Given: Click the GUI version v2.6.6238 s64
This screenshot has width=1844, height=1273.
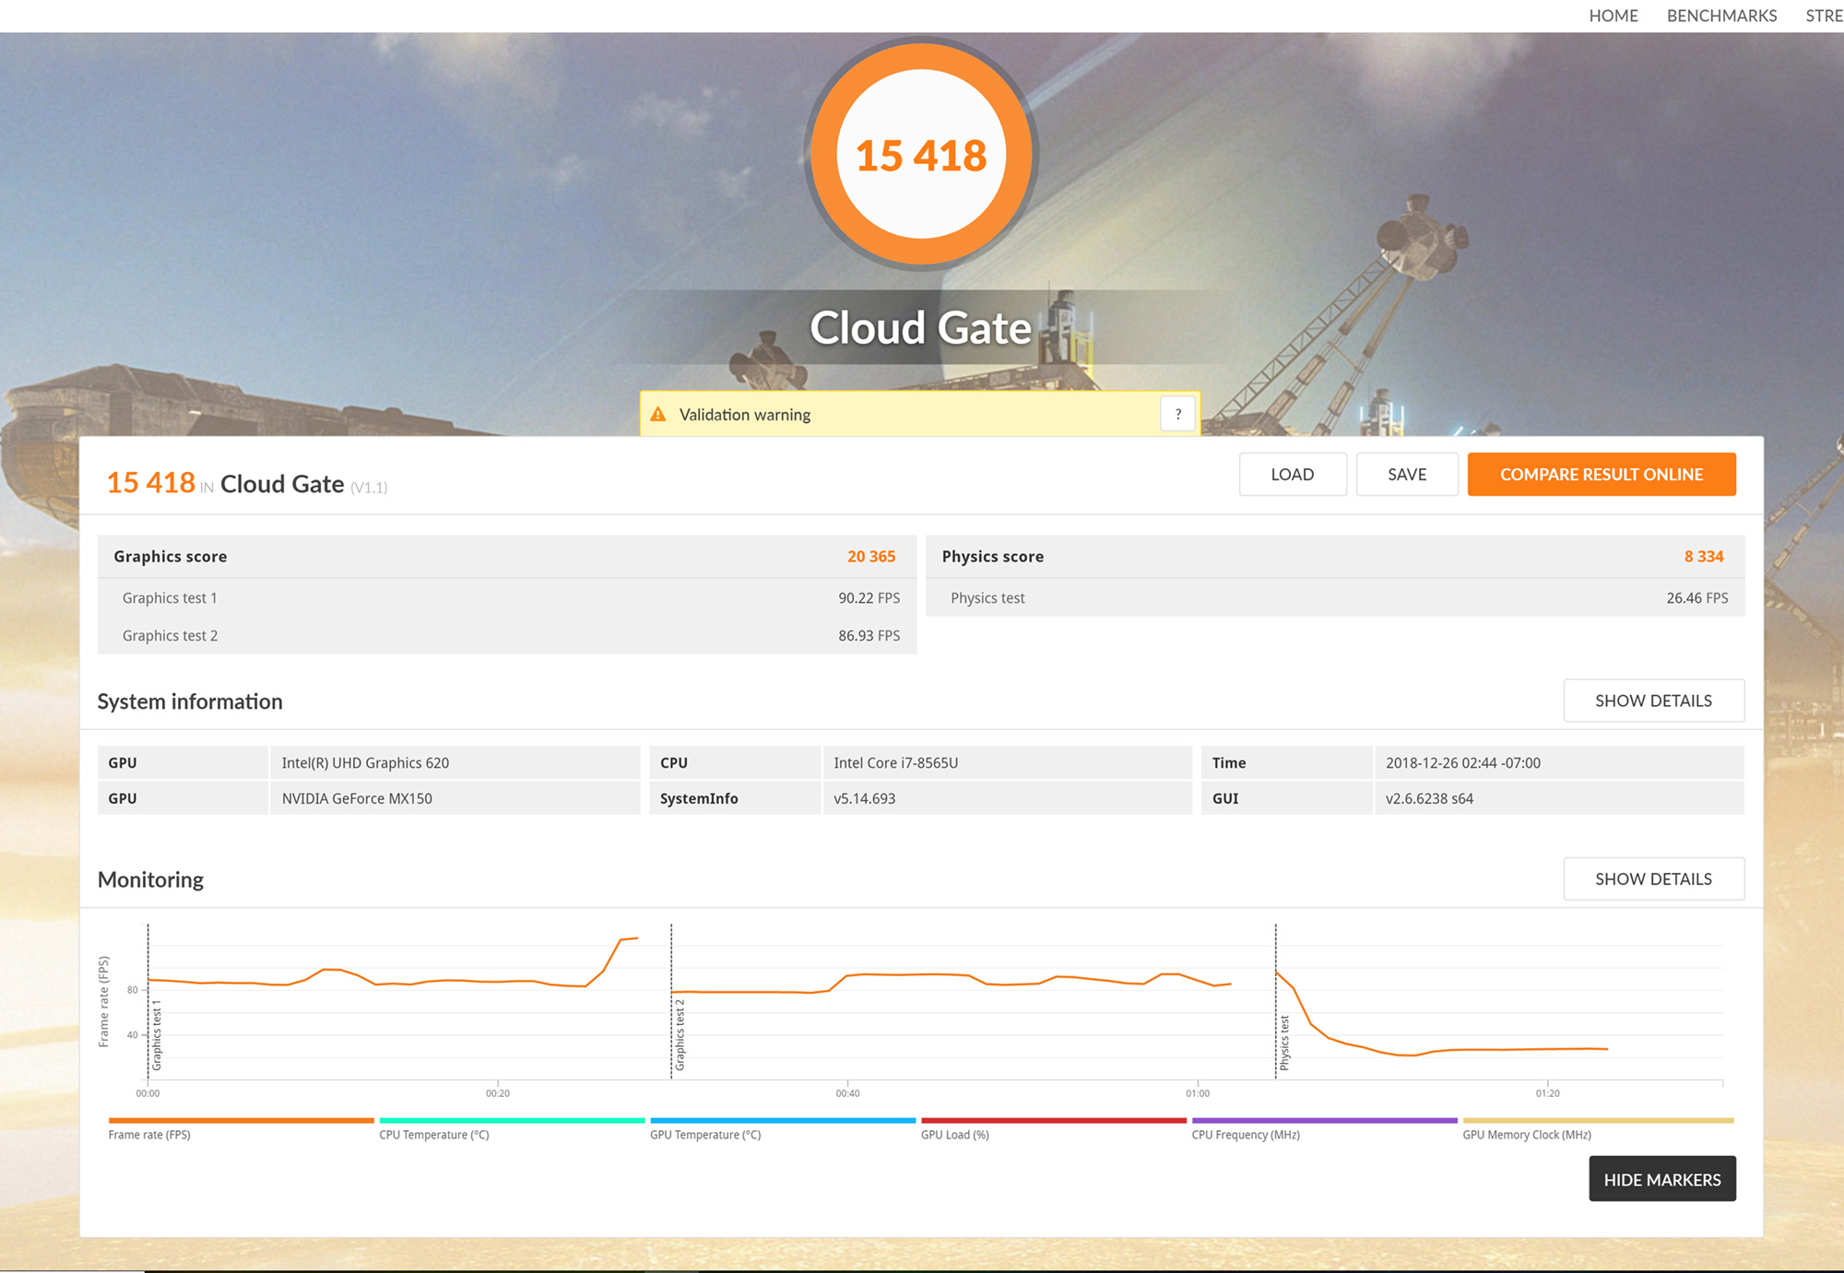Looking at the screenshot, I should pyautogui.click(x=1558, y=798).
